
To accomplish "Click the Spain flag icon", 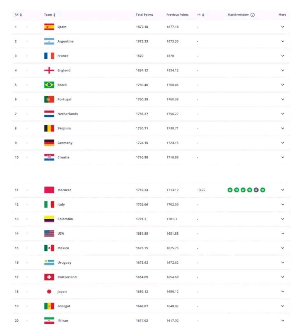I will 49,27.
